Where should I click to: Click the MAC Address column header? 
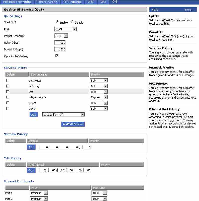tap(63, 165)
